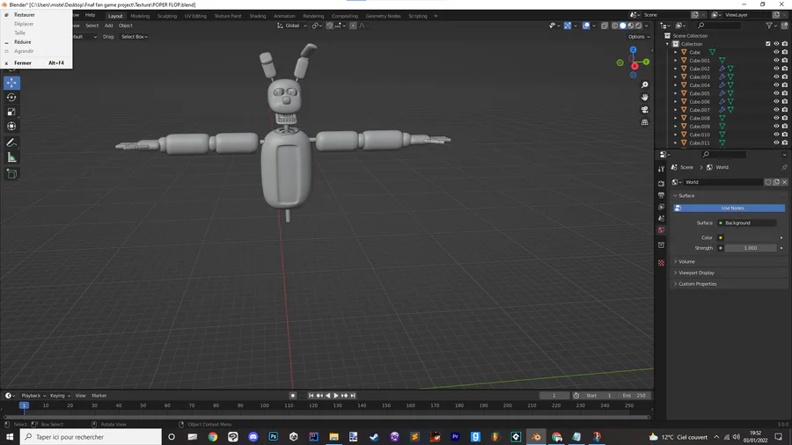Image resolution: width=792 pixels, height=445 pixels.
Task: Select the Add Cube tool
Action: (x=11, y=174)
